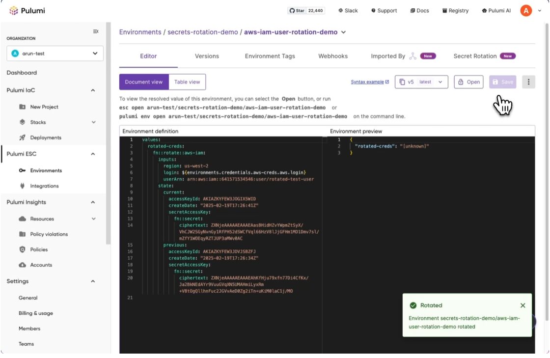
Task: Click the accessKeyId AKIAZKYFEW3JOGIX5WID line
Action: point(212,199)
